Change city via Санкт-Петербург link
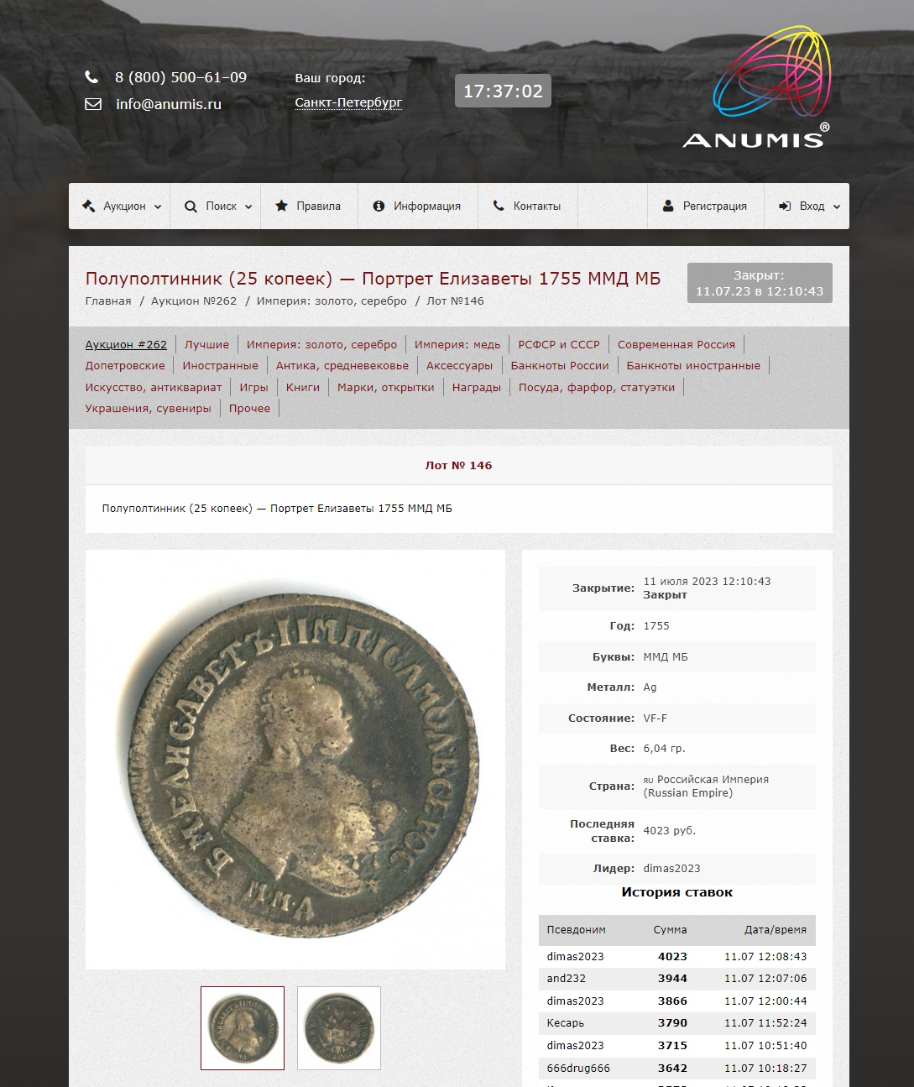This screenshot has width=914, height=1087. (x=348, y=102)
